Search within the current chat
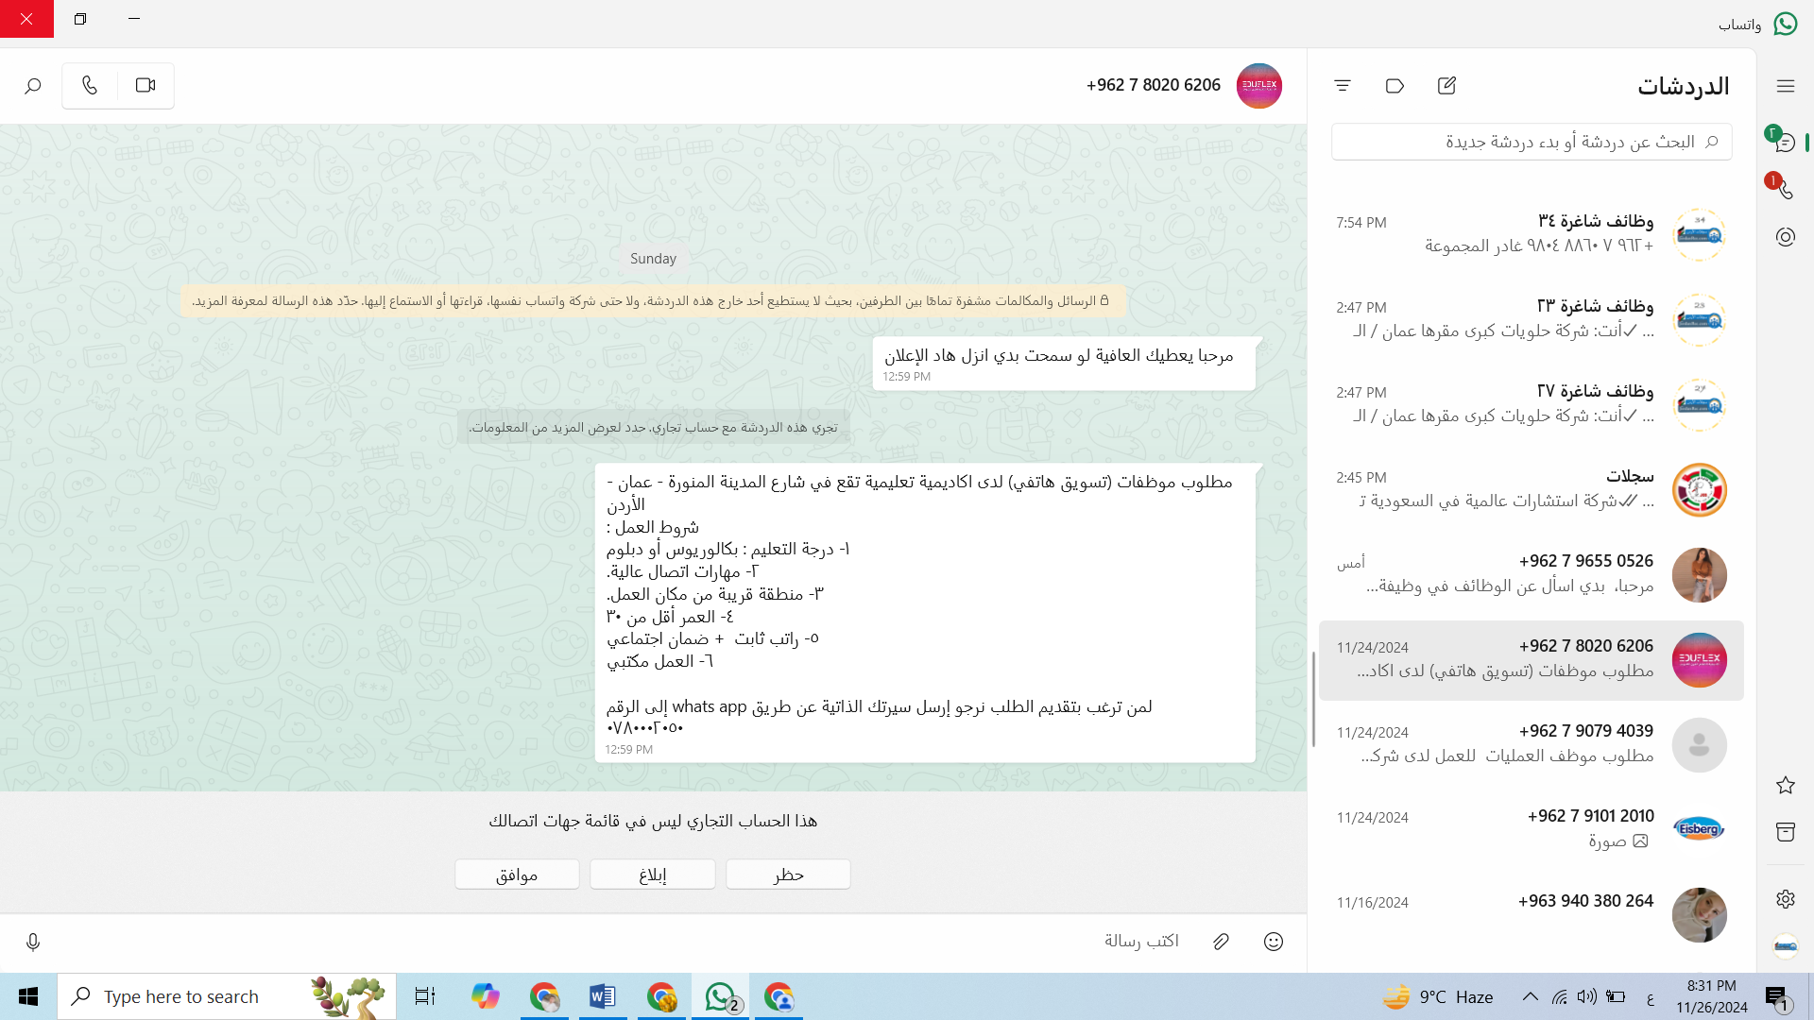The height and width of the screenshot is (1020, 1814). [x=33, y=86]
